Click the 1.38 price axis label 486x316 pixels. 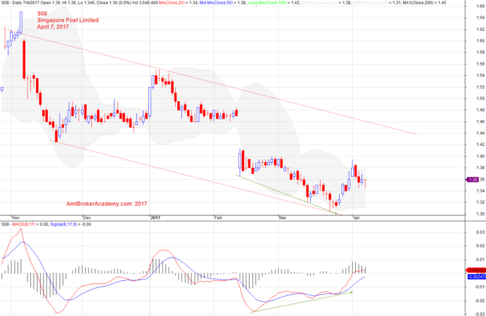coord(480,168)
